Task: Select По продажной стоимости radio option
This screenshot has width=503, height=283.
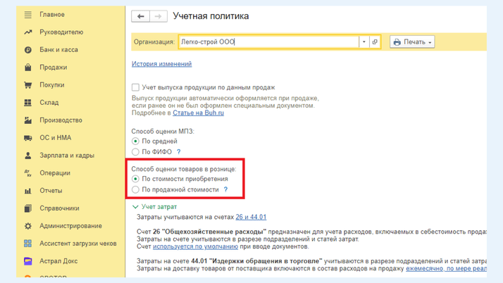Action: (x=135, y=189)
